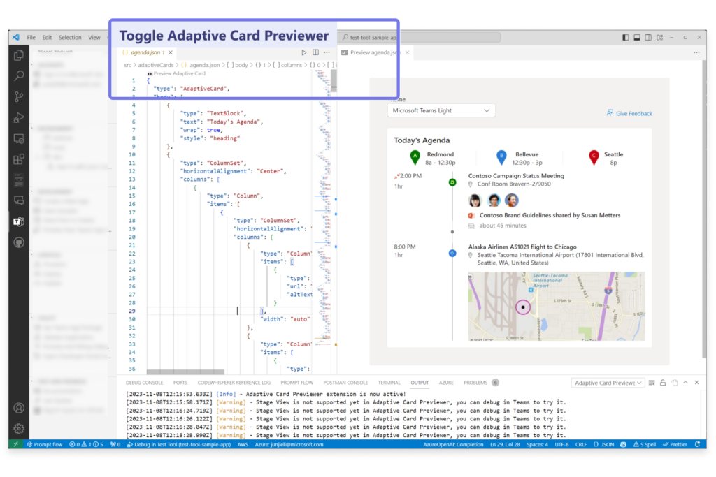The image size is (716, 477).
Task: Open the Adaptive Card Previewer output channel dropdown
Action: (607, 383)
